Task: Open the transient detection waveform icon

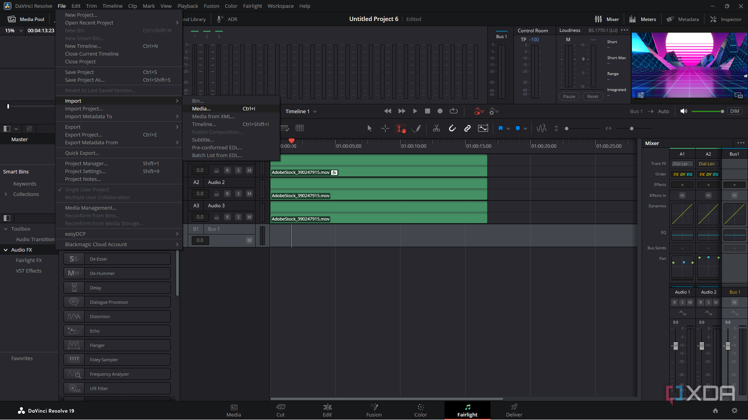Action: (x=541, y=128)
